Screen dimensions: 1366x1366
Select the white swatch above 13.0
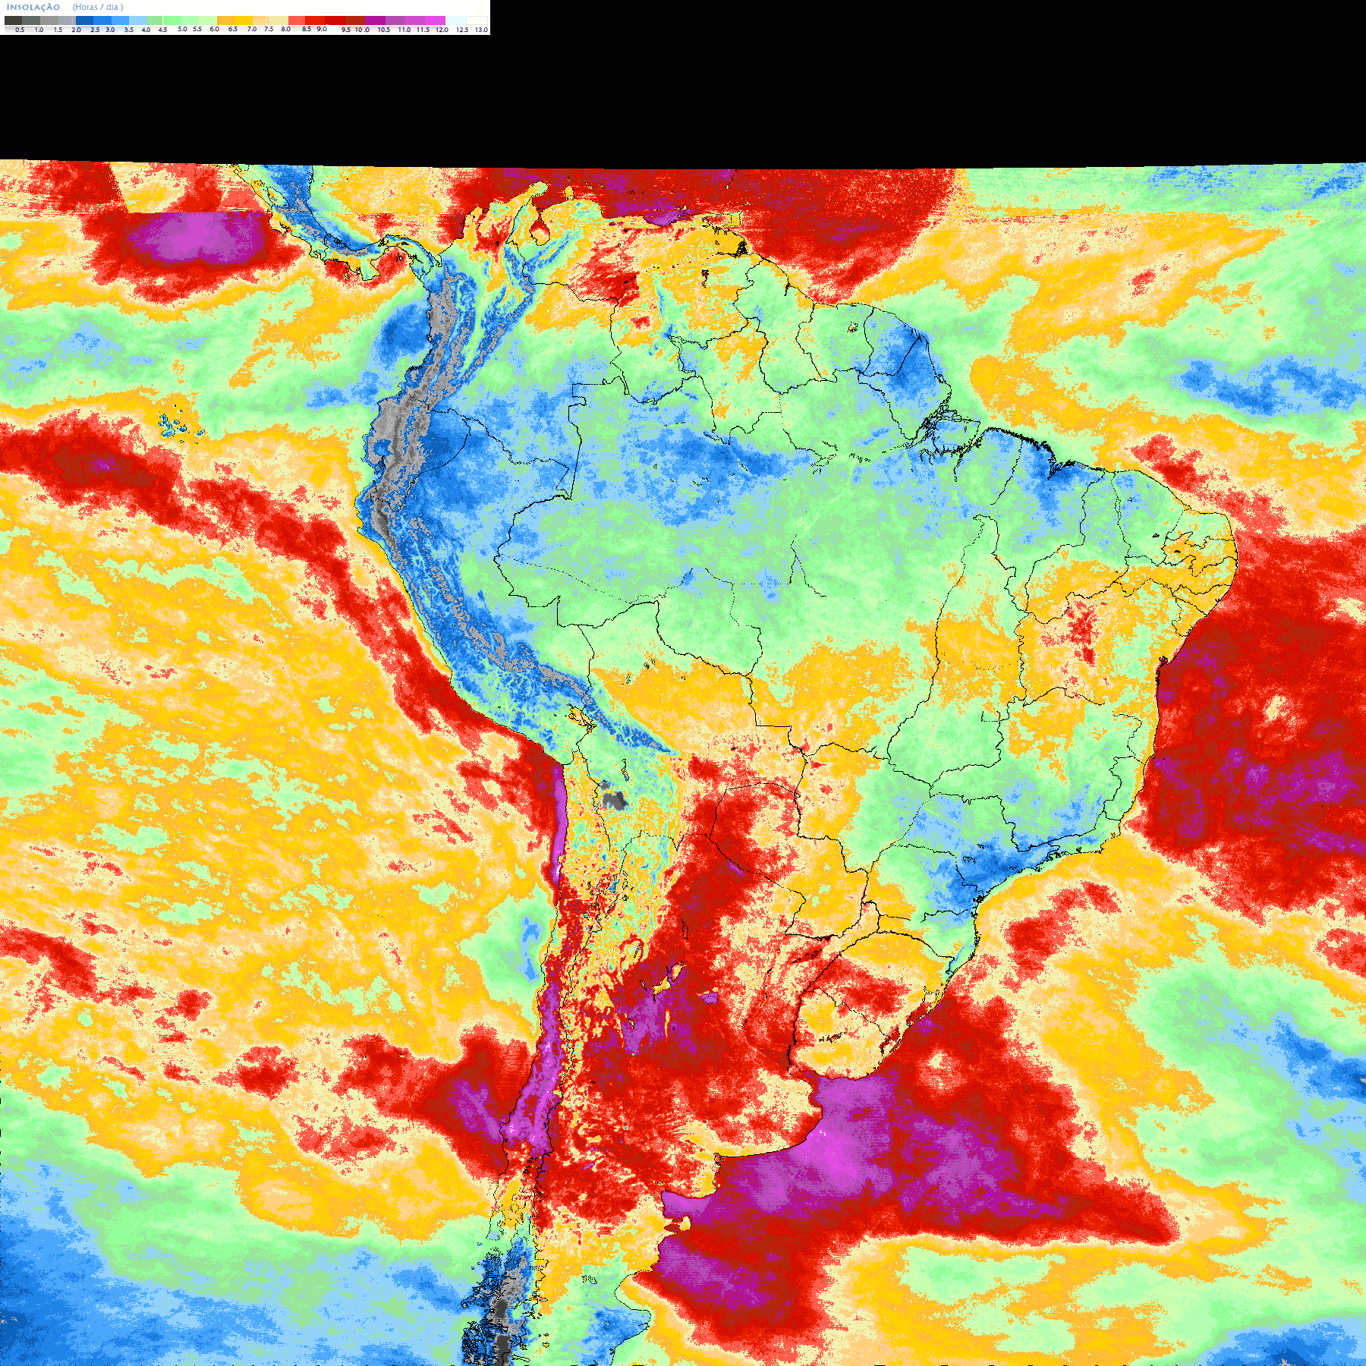click(x=477, y=20)
